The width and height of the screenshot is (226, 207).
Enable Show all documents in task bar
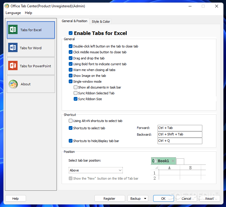75,87
